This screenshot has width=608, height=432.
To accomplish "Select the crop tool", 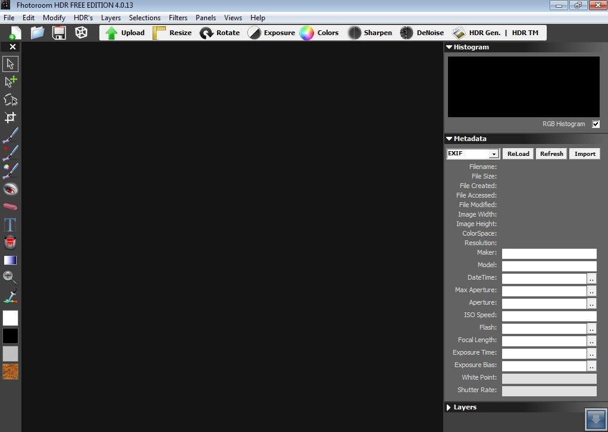I will click(x=11, y=117).
